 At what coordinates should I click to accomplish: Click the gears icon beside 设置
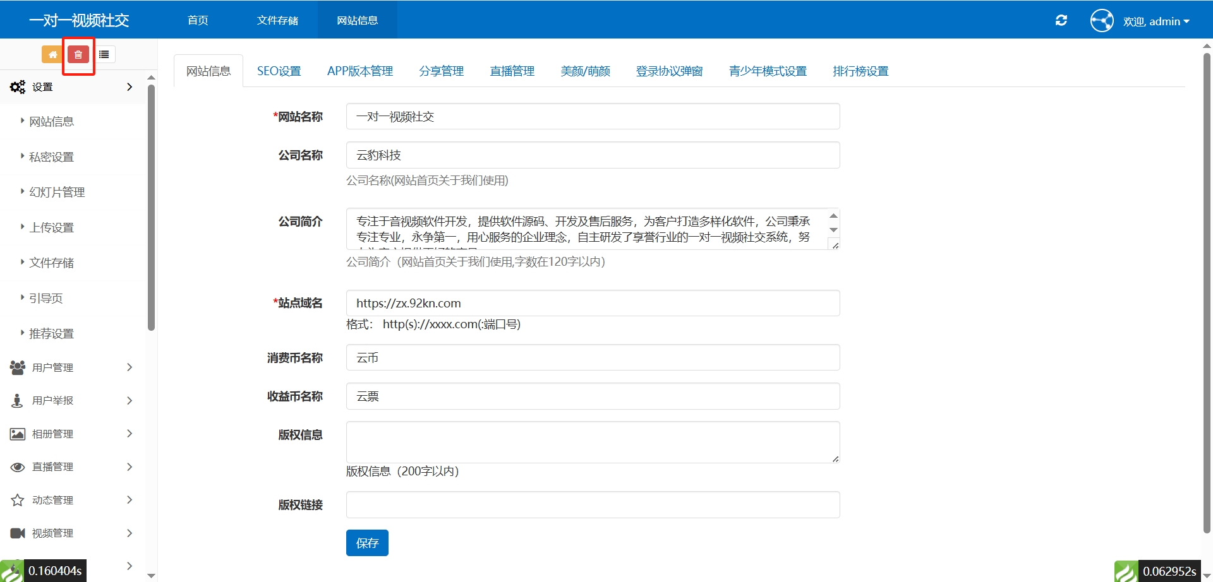18,87
